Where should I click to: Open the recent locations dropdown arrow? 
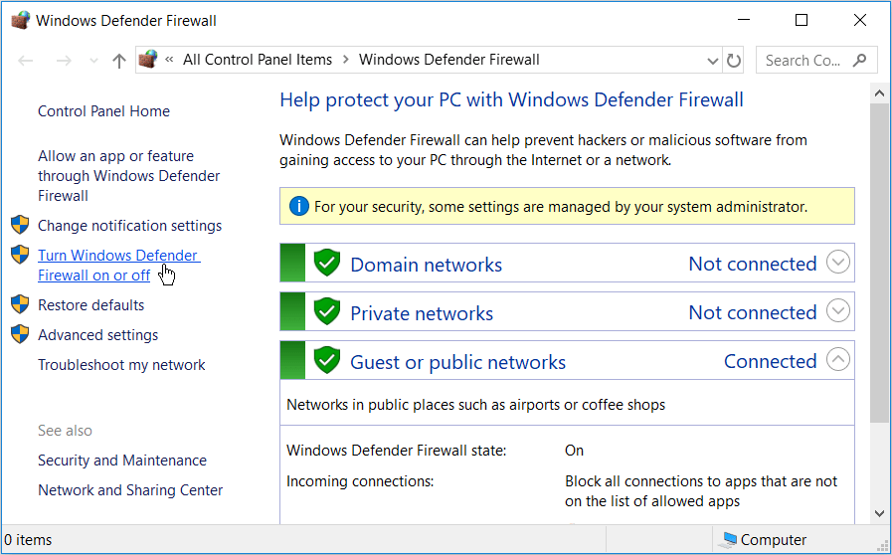click(91, 62)
